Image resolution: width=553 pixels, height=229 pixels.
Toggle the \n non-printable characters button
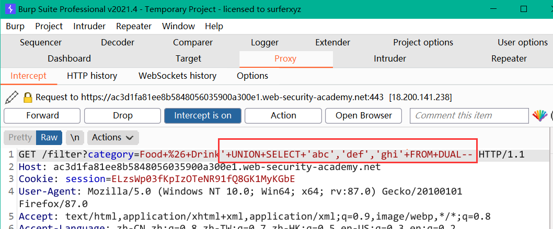tap(75, 137)
